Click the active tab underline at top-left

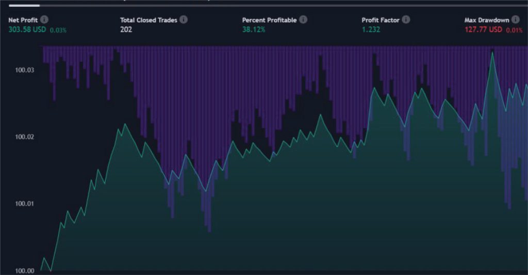pos(24,6)
